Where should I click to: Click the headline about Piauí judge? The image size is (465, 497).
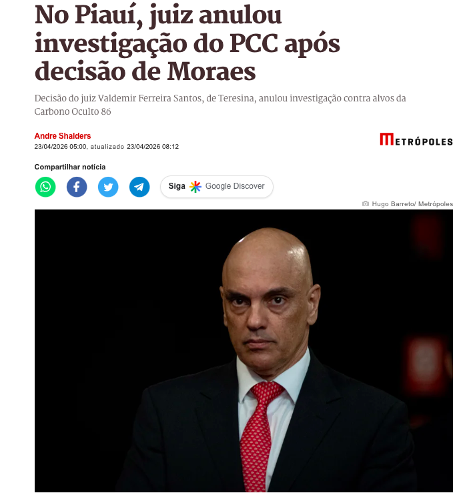pos(187,43)
